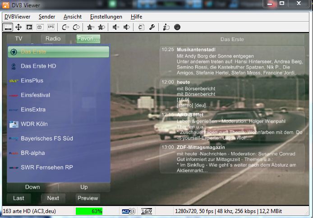The image size is (313, 218).
Task: Open the Einstellungen menu
Action: (x=106, y=17)
